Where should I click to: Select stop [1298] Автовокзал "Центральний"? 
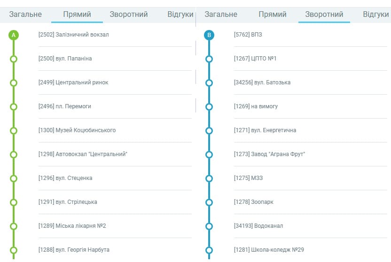pos(83,154)
